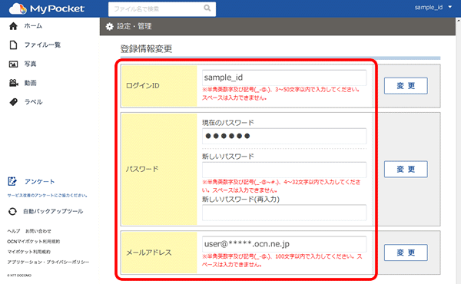Click the auto backup sync icon
Viewport: 461px width, 284px height.
click(12, 211)
